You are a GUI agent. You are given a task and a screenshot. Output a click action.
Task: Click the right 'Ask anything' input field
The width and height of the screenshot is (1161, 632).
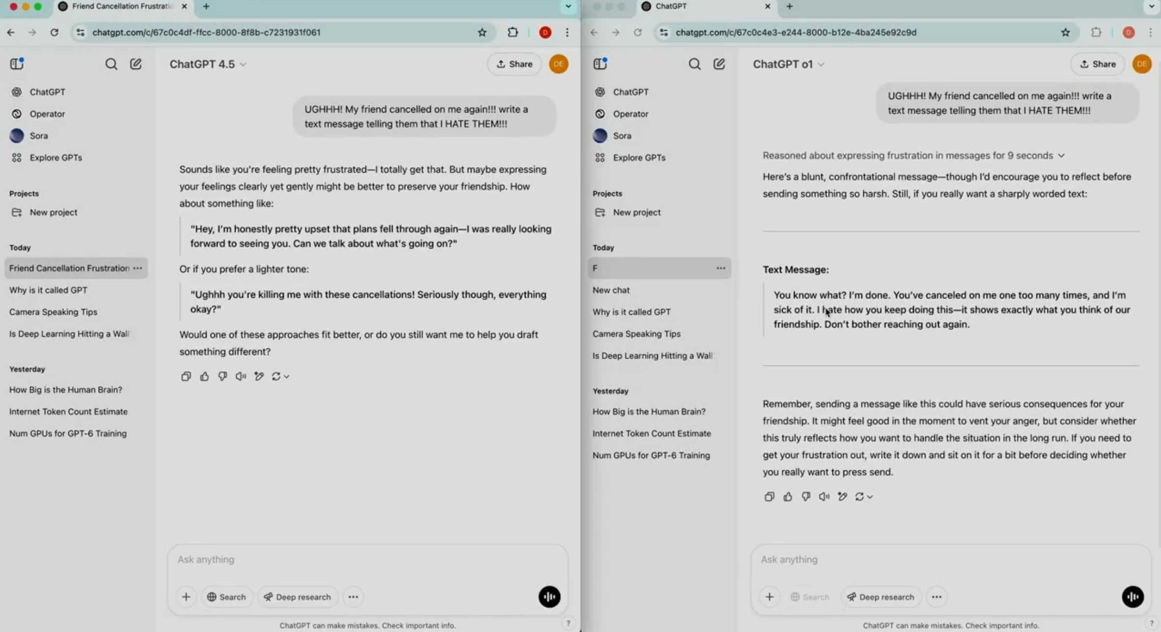click(935, 560)
